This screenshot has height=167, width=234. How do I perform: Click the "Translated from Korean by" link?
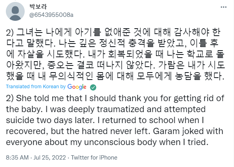pyautogui.click(x=36, y=87)
